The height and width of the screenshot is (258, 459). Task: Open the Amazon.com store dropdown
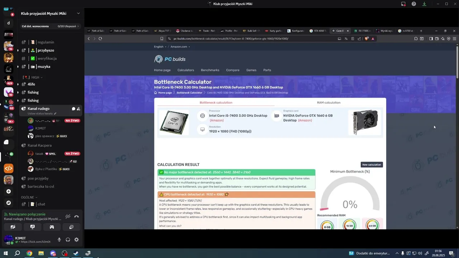click(x=180, y=47)
